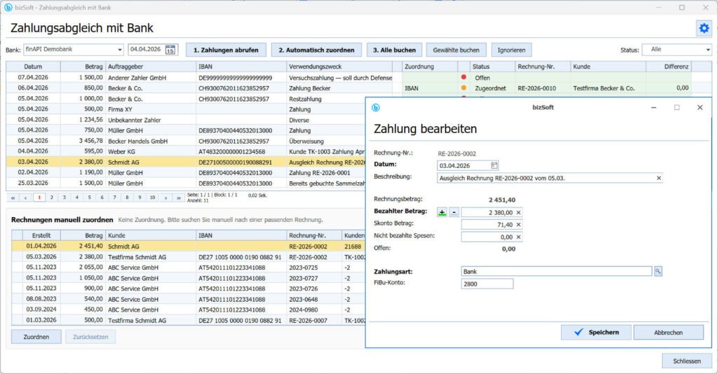Image resolution: width=718 pixels, height=374 pixels.
Task: Click green plus button beside Bezahlter Betrag
Action: pos(442,213)
